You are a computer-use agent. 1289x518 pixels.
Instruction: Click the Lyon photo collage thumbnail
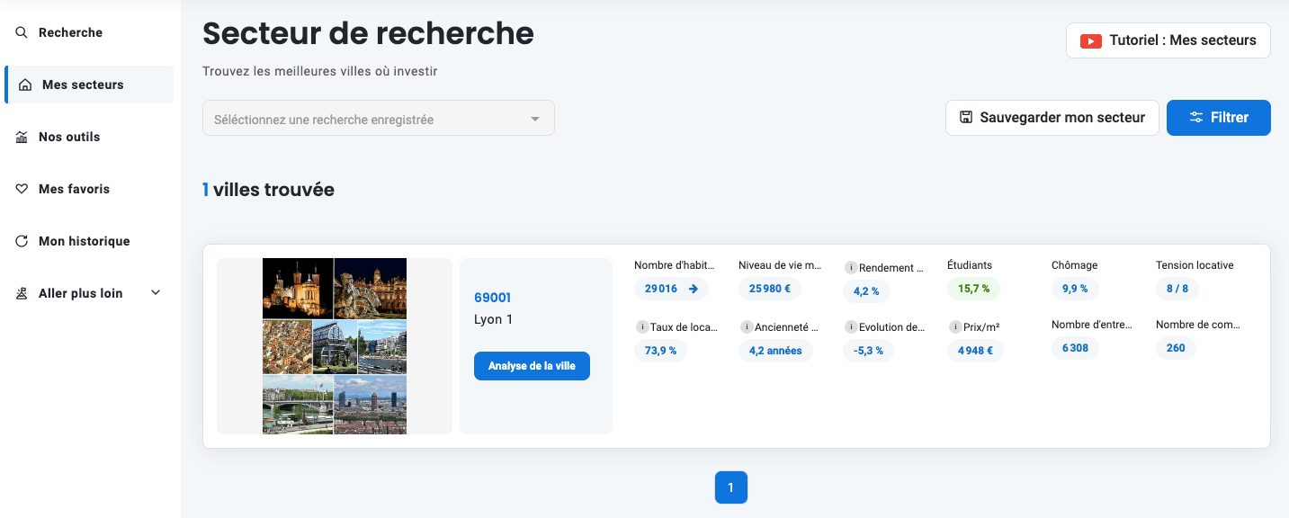[335, 346]
